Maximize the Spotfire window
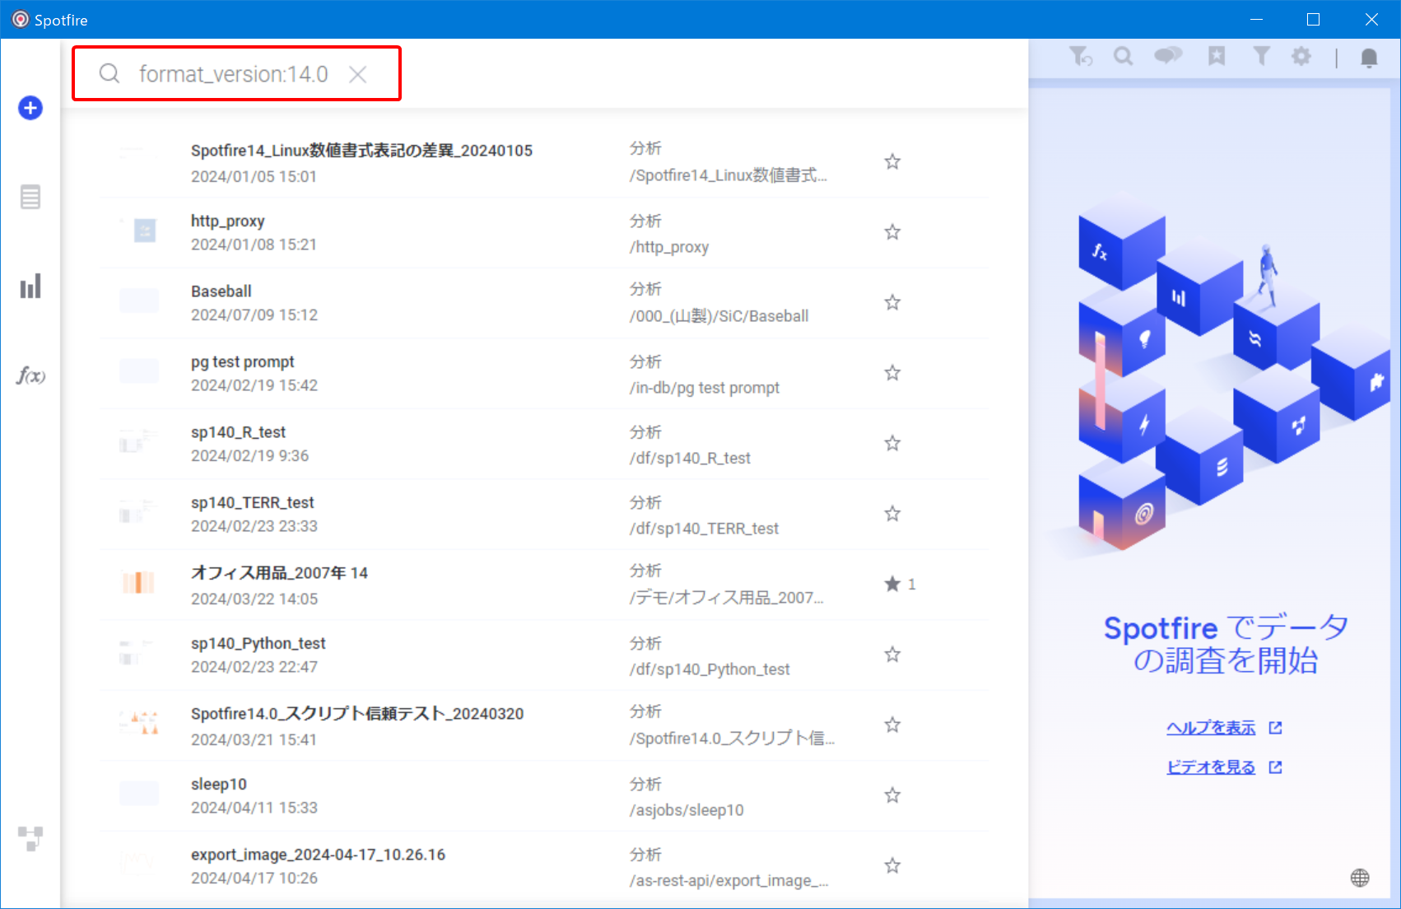This screenshot has width=1401, height=909. click(x=1313, y=19)
